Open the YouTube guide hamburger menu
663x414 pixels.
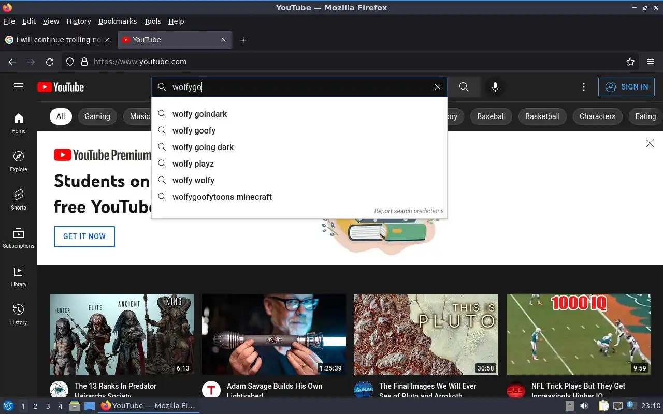[x=19, y=87]
